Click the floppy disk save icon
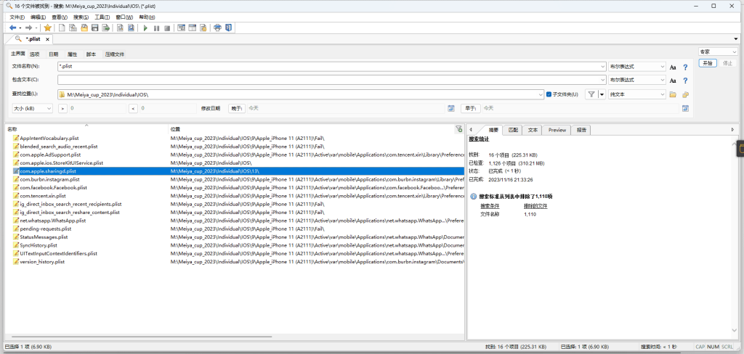The image size is (744, 354). point(95,28)
